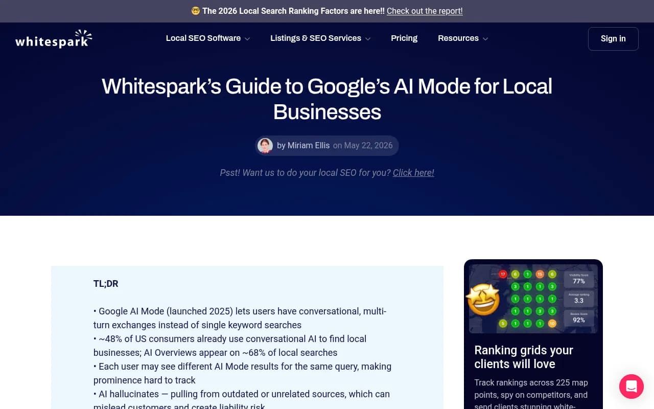Click bullet starting '~48% of US consumers'
This screenshot has height=409, width=654.
click(x=230, y=346)
